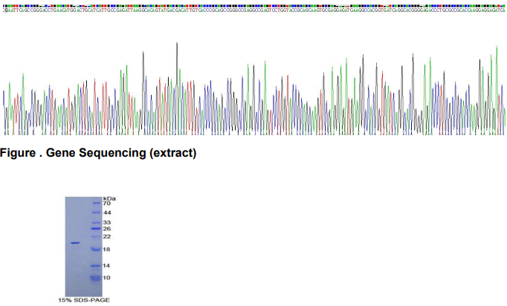
Task: Click the sample protein band in the gel
Action: (75, 243)
